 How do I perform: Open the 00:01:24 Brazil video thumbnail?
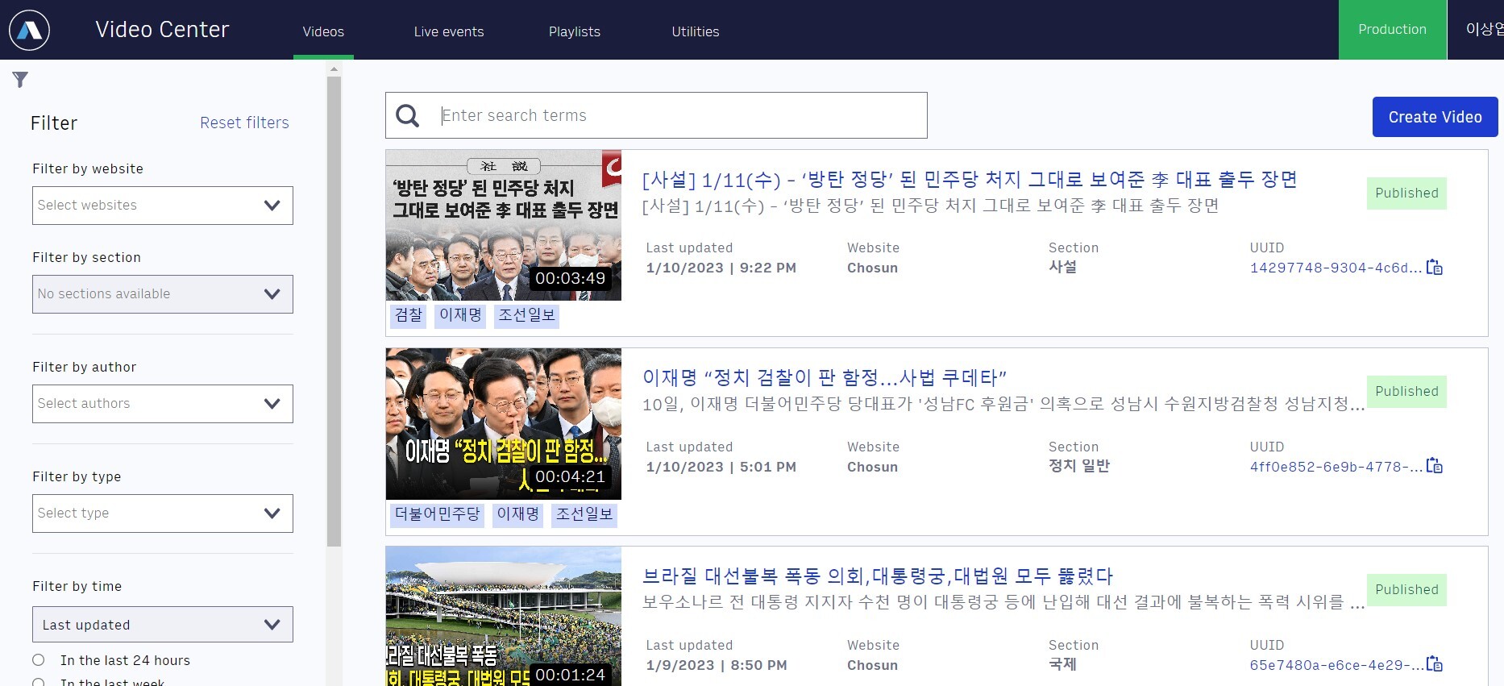point(504,617)
